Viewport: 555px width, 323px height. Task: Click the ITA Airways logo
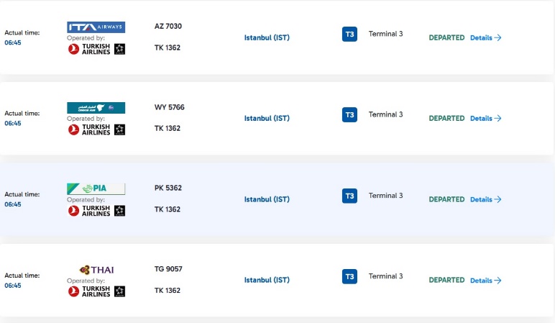coord(96,27)
